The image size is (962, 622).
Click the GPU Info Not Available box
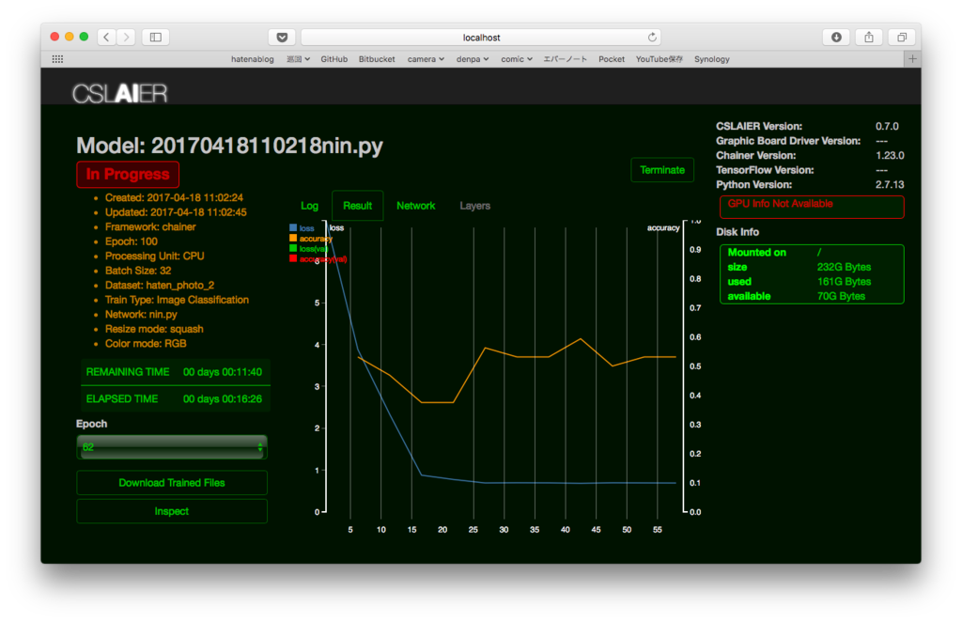click(x=811, y=207)
